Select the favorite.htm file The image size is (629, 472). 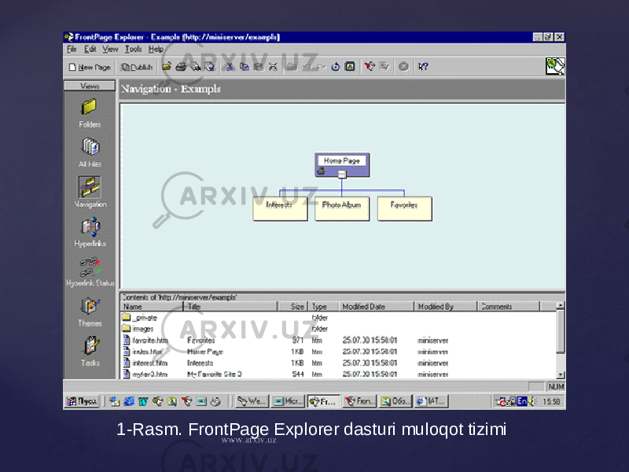tap(339, 341)
